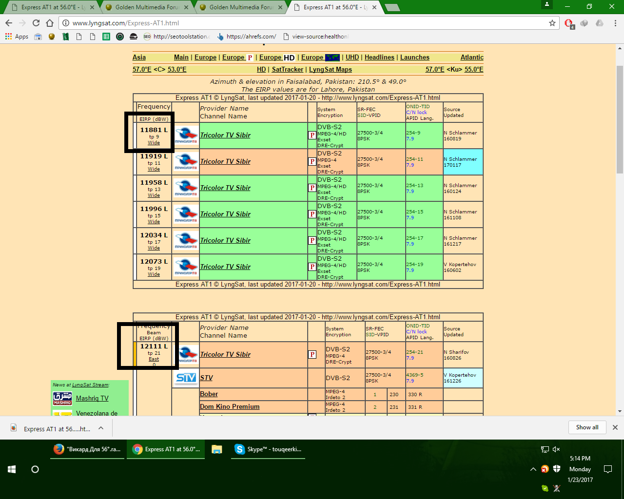624x499 pixels.
Task: Open the Atlantic link
Action: pos(472,58)
